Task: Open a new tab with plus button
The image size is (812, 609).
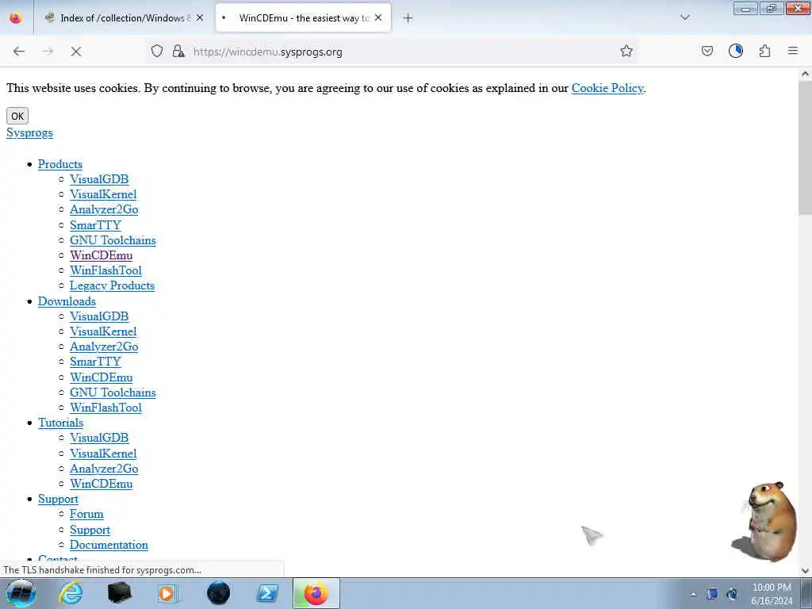Action: click(408, 18)
